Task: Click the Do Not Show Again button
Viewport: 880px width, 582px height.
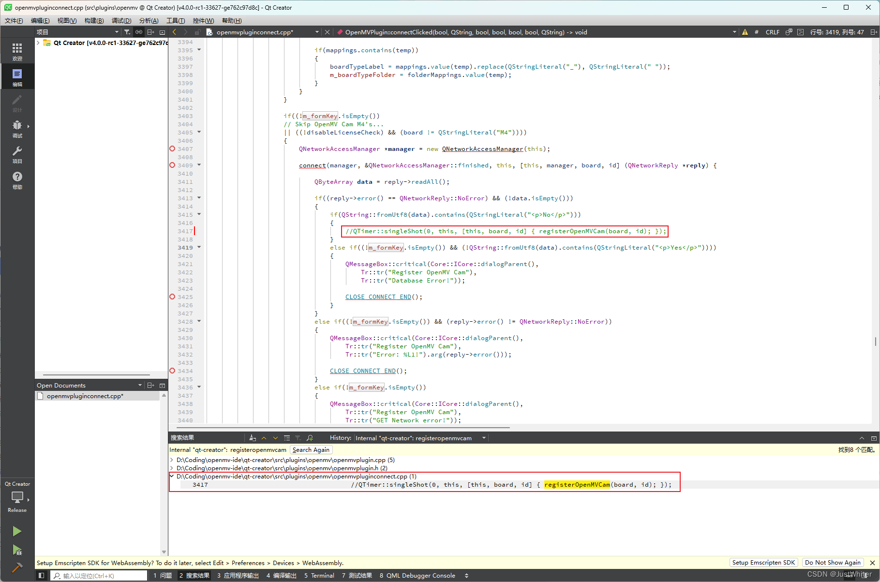Action: [833, 562]
